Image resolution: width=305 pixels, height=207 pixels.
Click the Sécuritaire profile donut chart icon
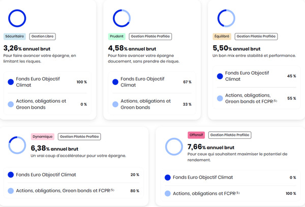click(x=17, y=18)
